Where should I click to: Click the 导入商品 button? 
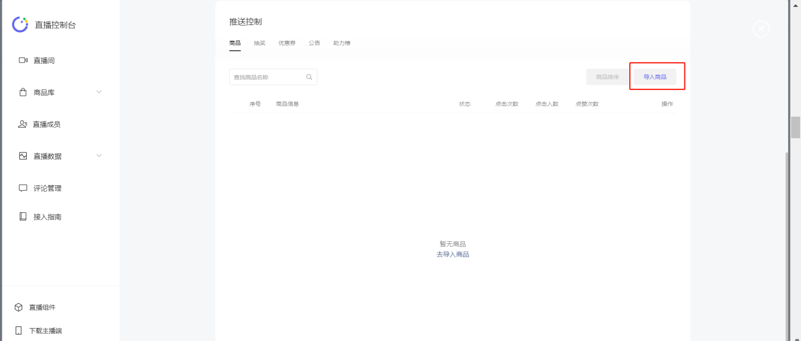click(655, 77)
